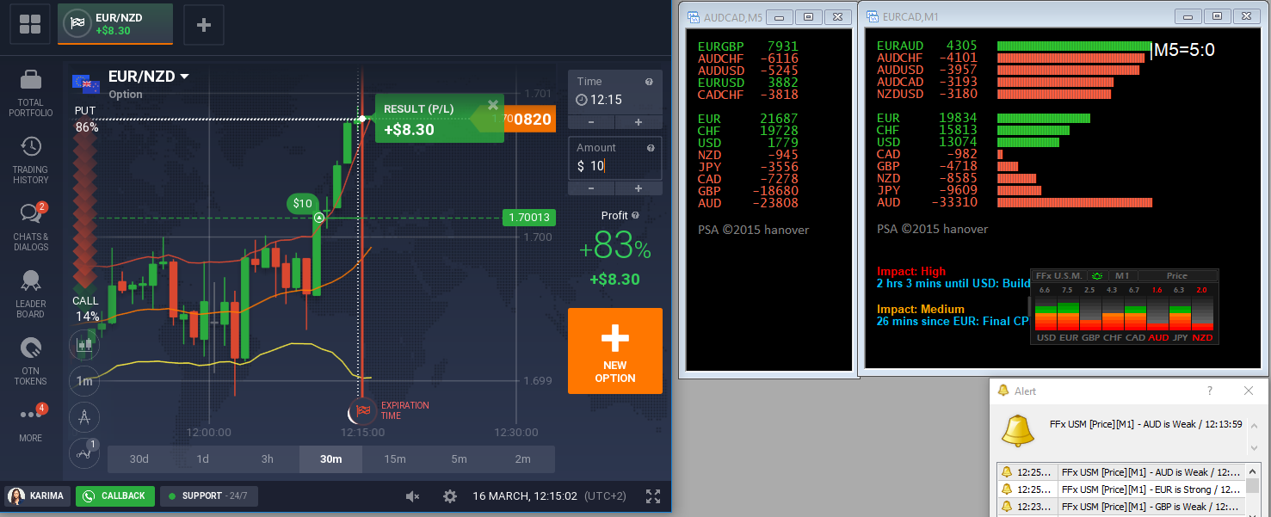
Task: Select the 1d chart range tab
Action: pos(203,459)
